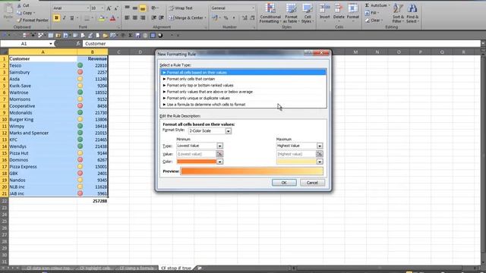Image resolution: width=486 pixels, height=273 pixels.
Task: Open the Maximum Type Highest Value dropdown
Action: tap(320, 146)
